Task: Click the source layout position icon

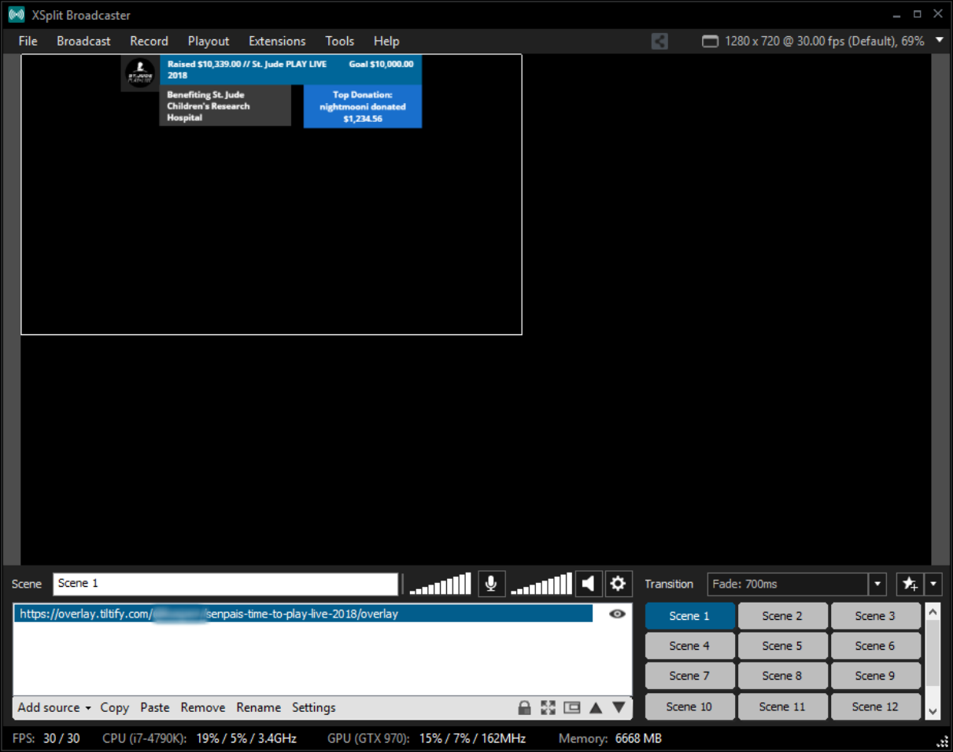Action: 571,708
